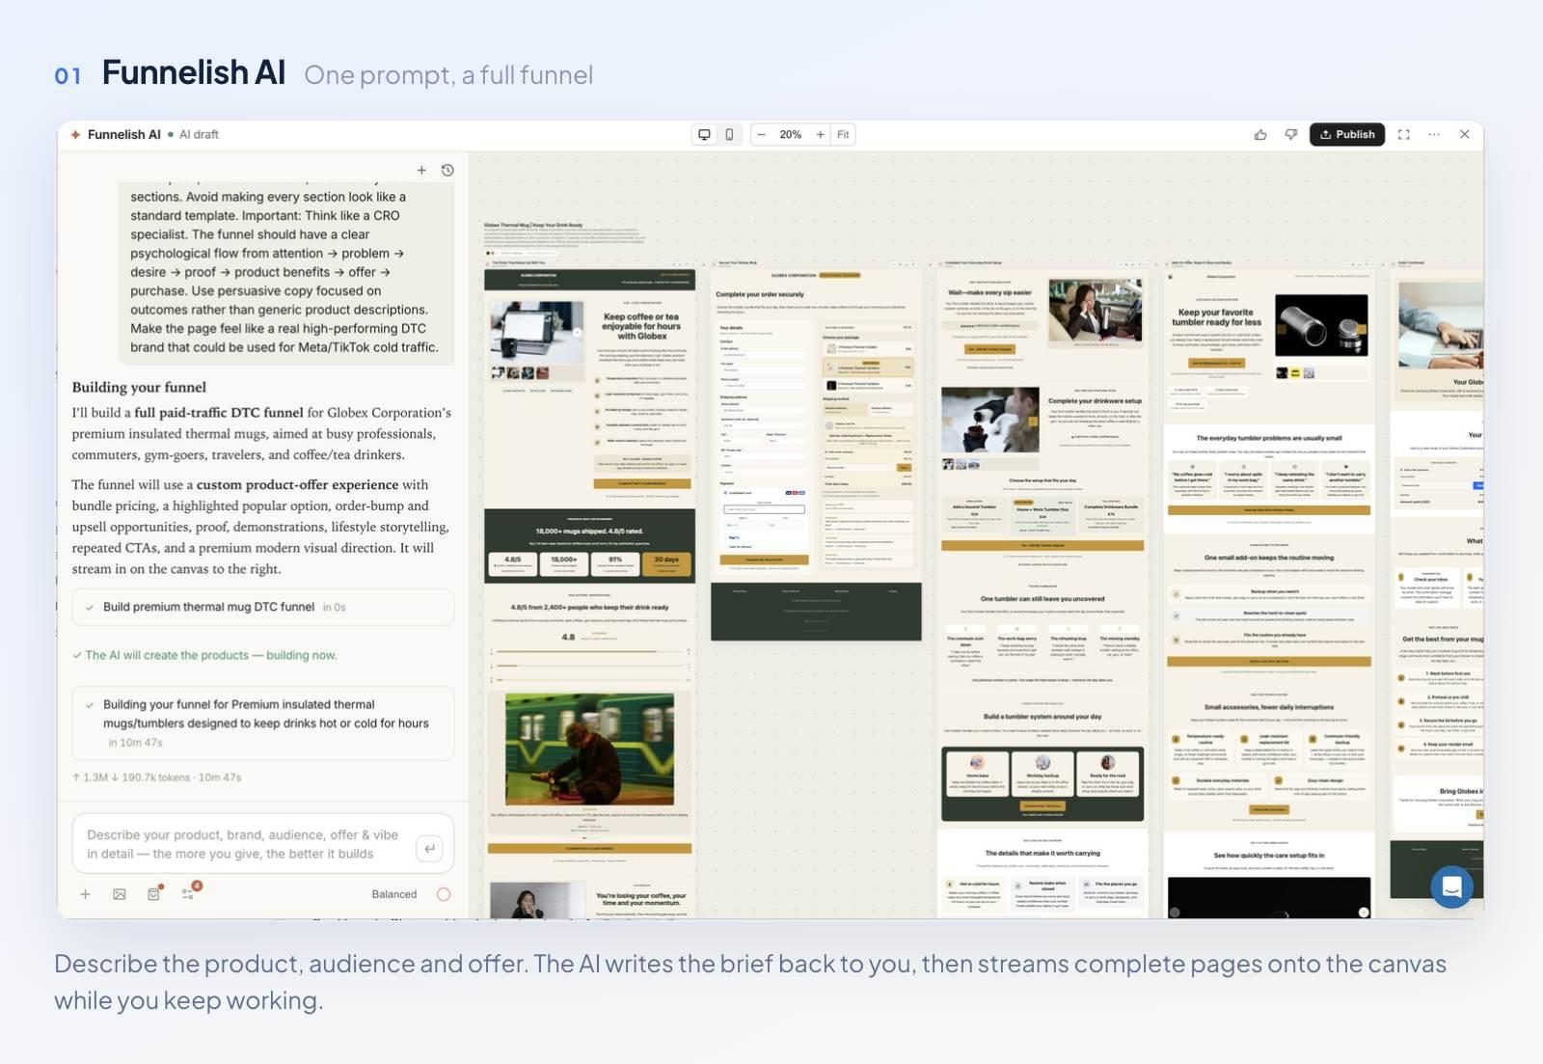Expand the 'Build premium thermal mug DTC funnel' step
The height and width of the screenshot is (1064, 1543).
tap(262, 608)
